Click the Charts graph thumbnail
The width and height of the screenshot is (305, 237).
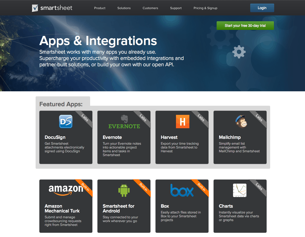coord(240,190)
